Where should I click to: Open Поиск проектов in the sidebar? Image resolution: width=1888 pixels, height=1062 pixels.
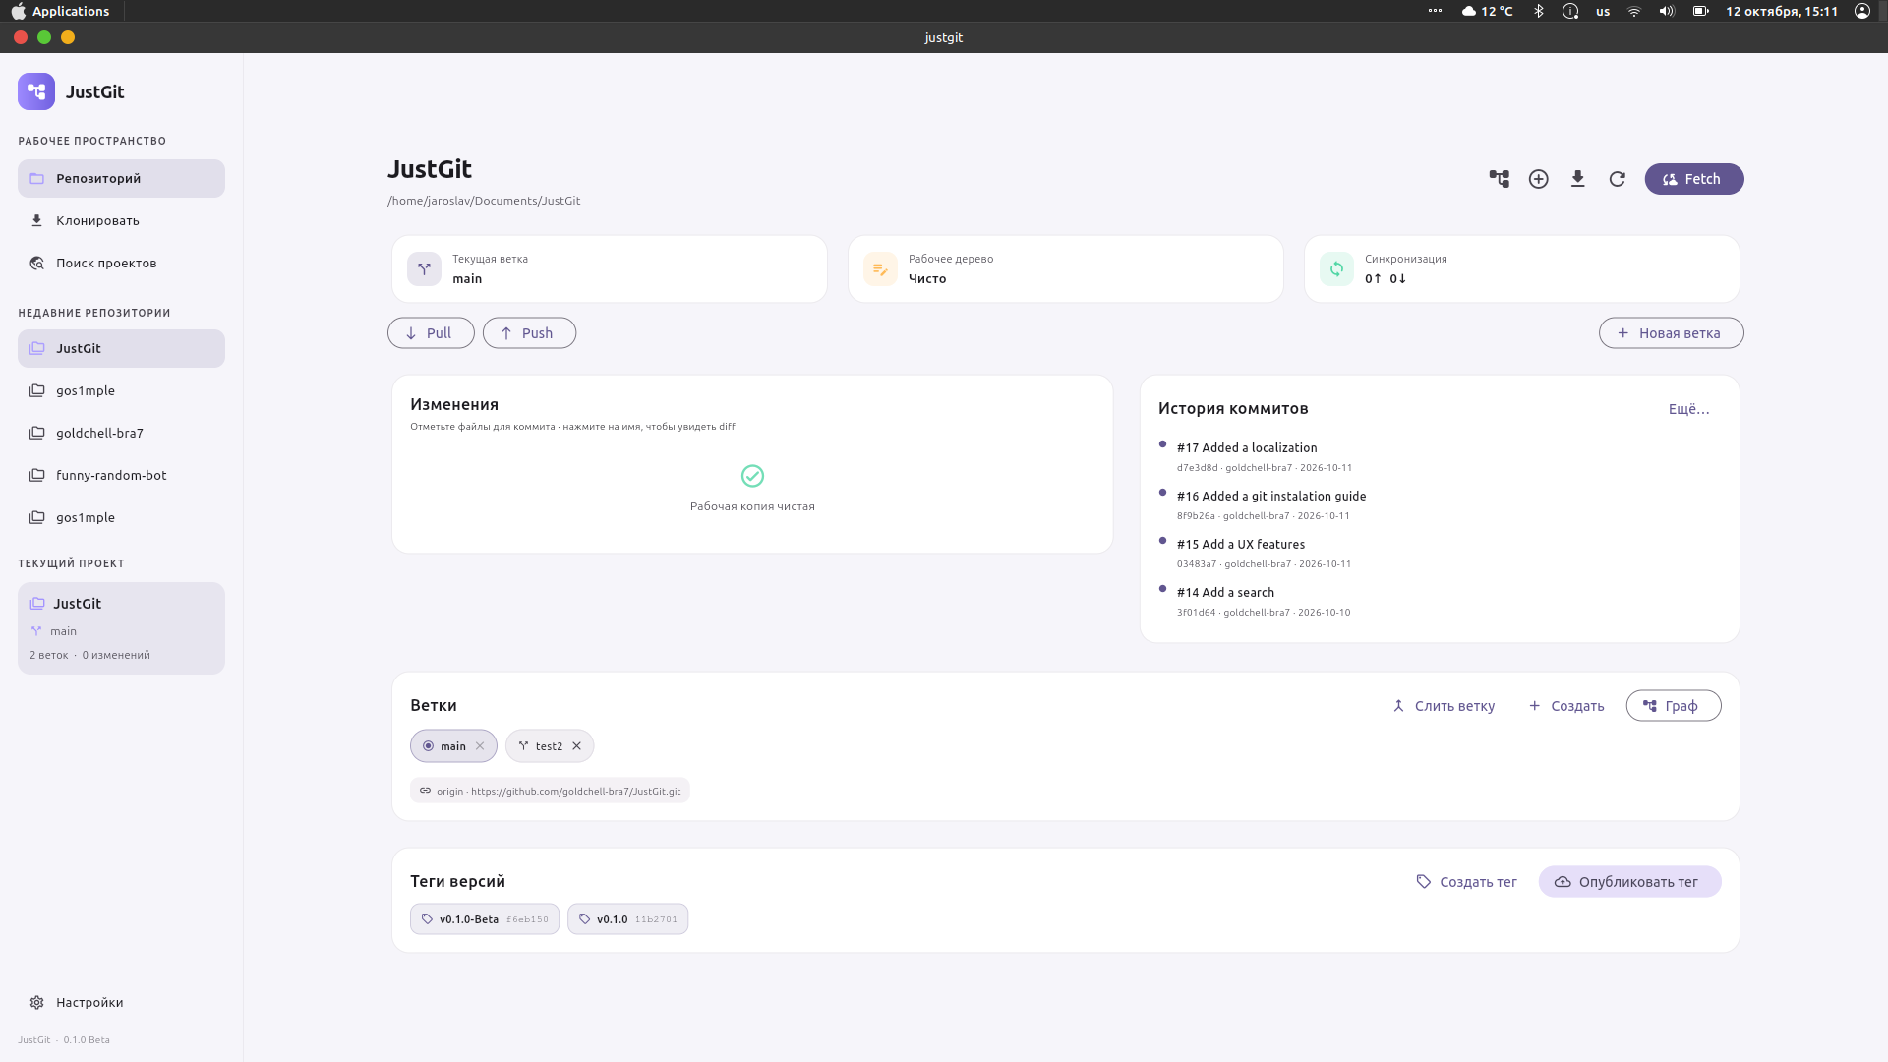tap(121, 264)
